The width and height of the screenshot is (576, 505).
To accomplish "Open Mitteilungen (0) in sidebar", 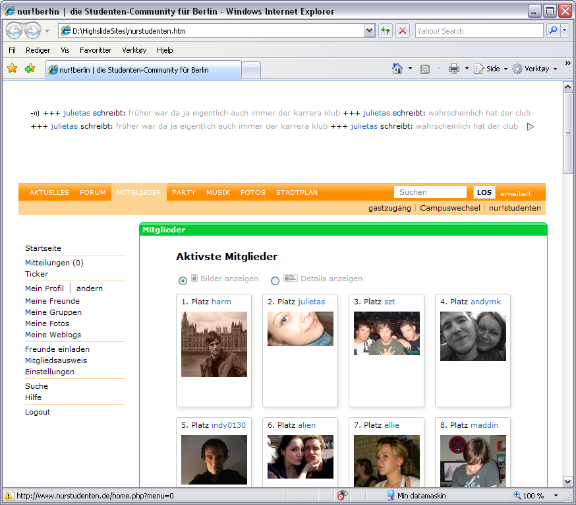I will [54, 263].
